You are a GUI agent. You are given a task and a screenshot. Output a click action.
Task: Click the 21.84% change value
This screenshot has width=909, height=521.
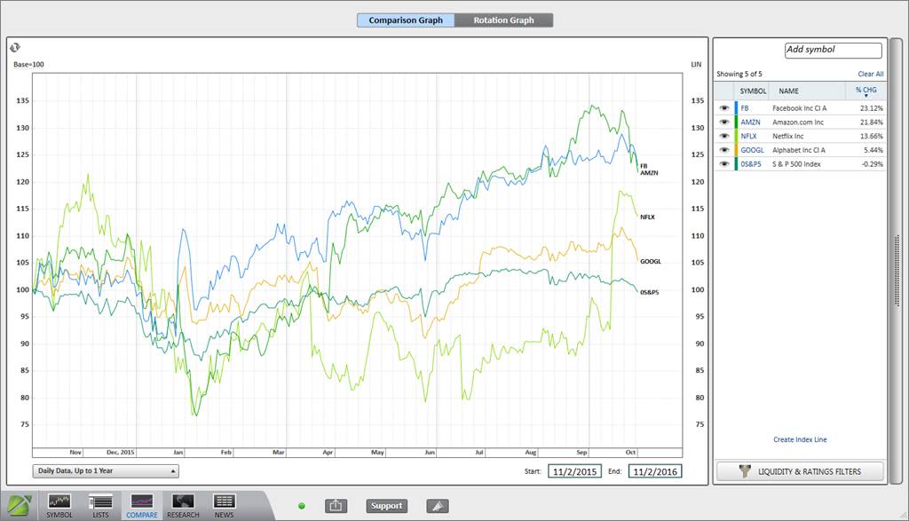[872, 122]
